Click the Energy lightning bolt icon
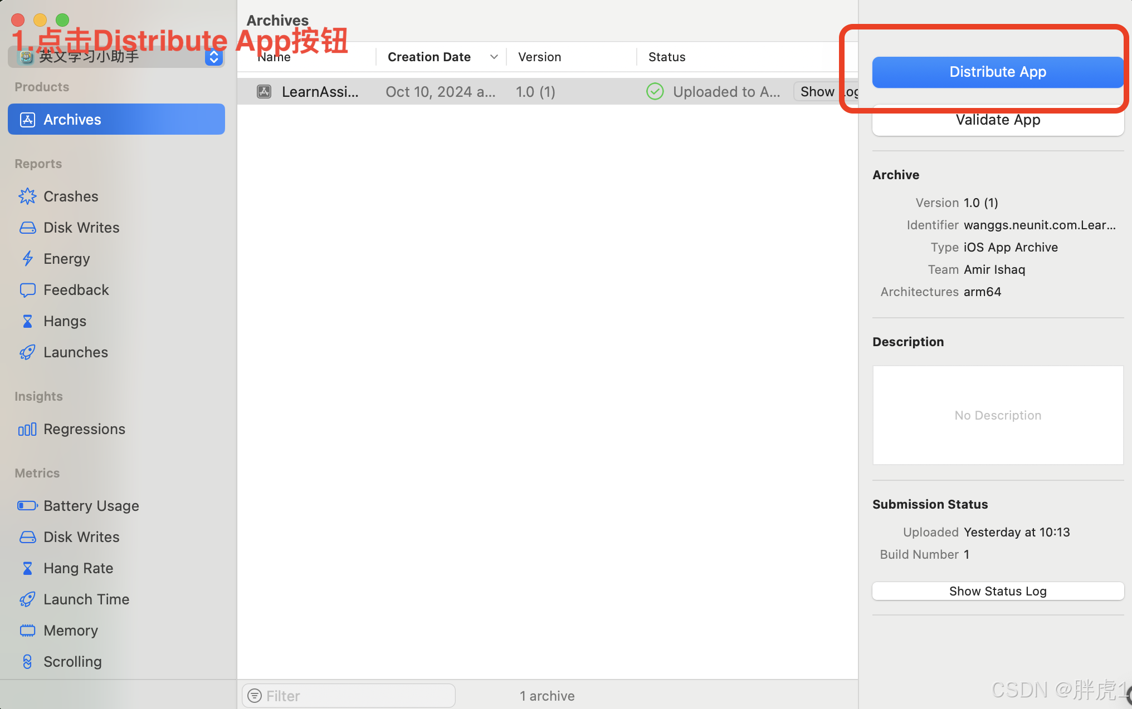The image size is (1132, 709). pos(27,259)
